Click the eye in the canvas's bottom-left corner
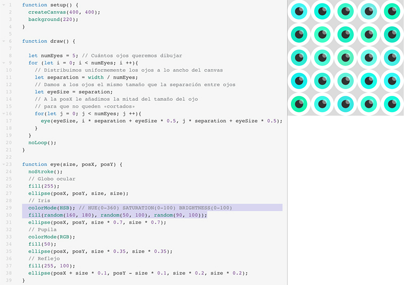The width and height of the screenshot is (404, 285). tap(299, 104)
